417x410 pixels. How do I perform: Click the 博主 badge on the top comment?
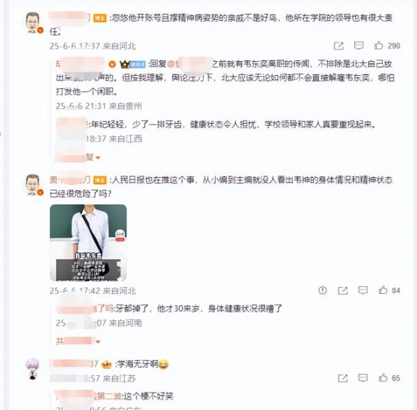99,18
